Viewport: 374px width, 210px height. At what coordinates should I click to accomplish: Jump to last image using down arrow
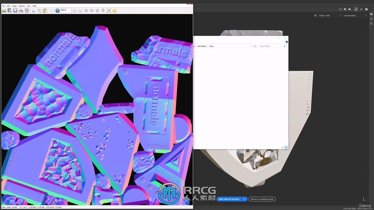click(103, 10)
